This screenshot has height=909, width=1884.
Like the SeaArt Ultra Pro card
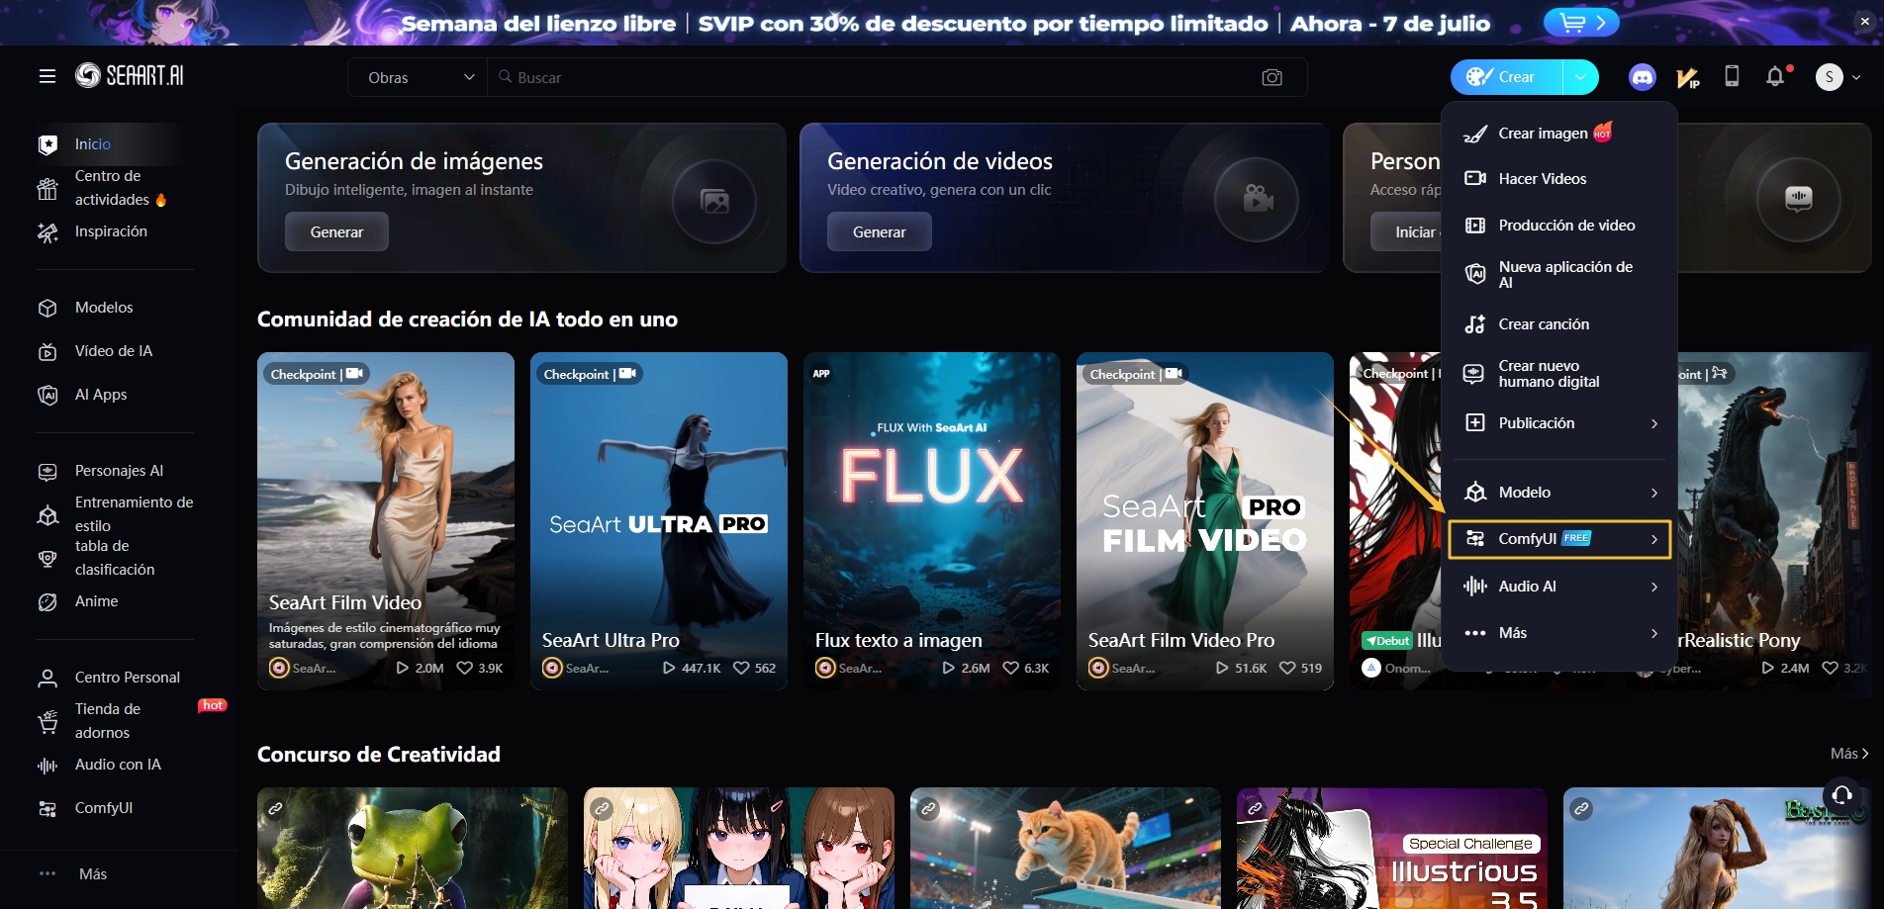[x=741, y=668]
